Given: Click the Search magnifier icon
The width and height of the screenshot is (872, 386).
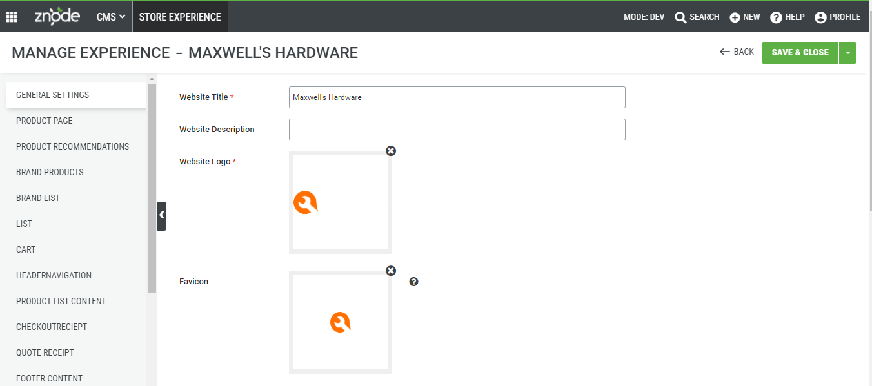Looking at the screenshot, I should (680, 17).
